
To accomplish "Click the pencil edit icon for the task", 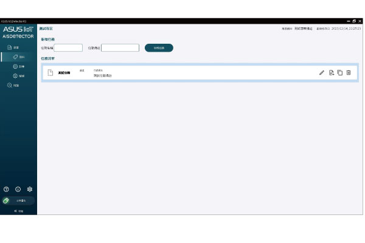I will (322, 73).
